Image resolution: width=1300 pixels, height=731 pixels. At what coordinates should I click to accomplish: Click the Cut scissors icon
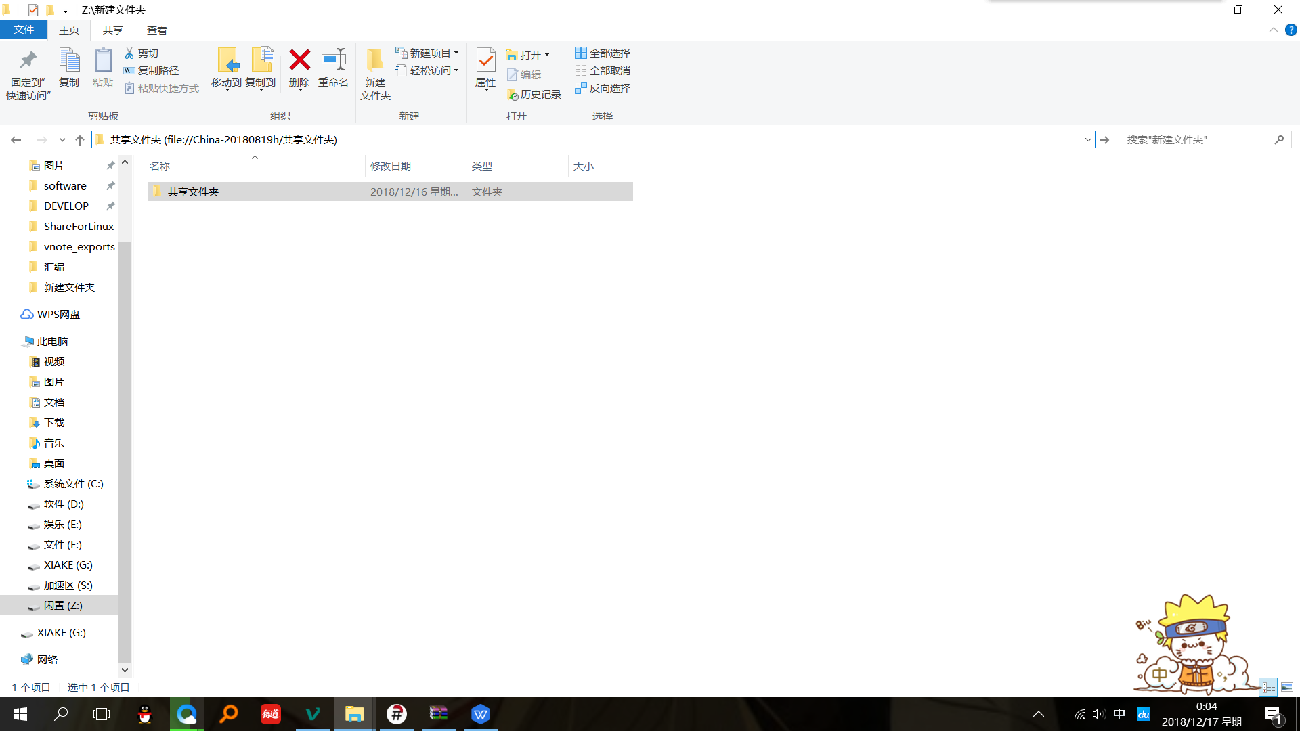coord(129,53)
